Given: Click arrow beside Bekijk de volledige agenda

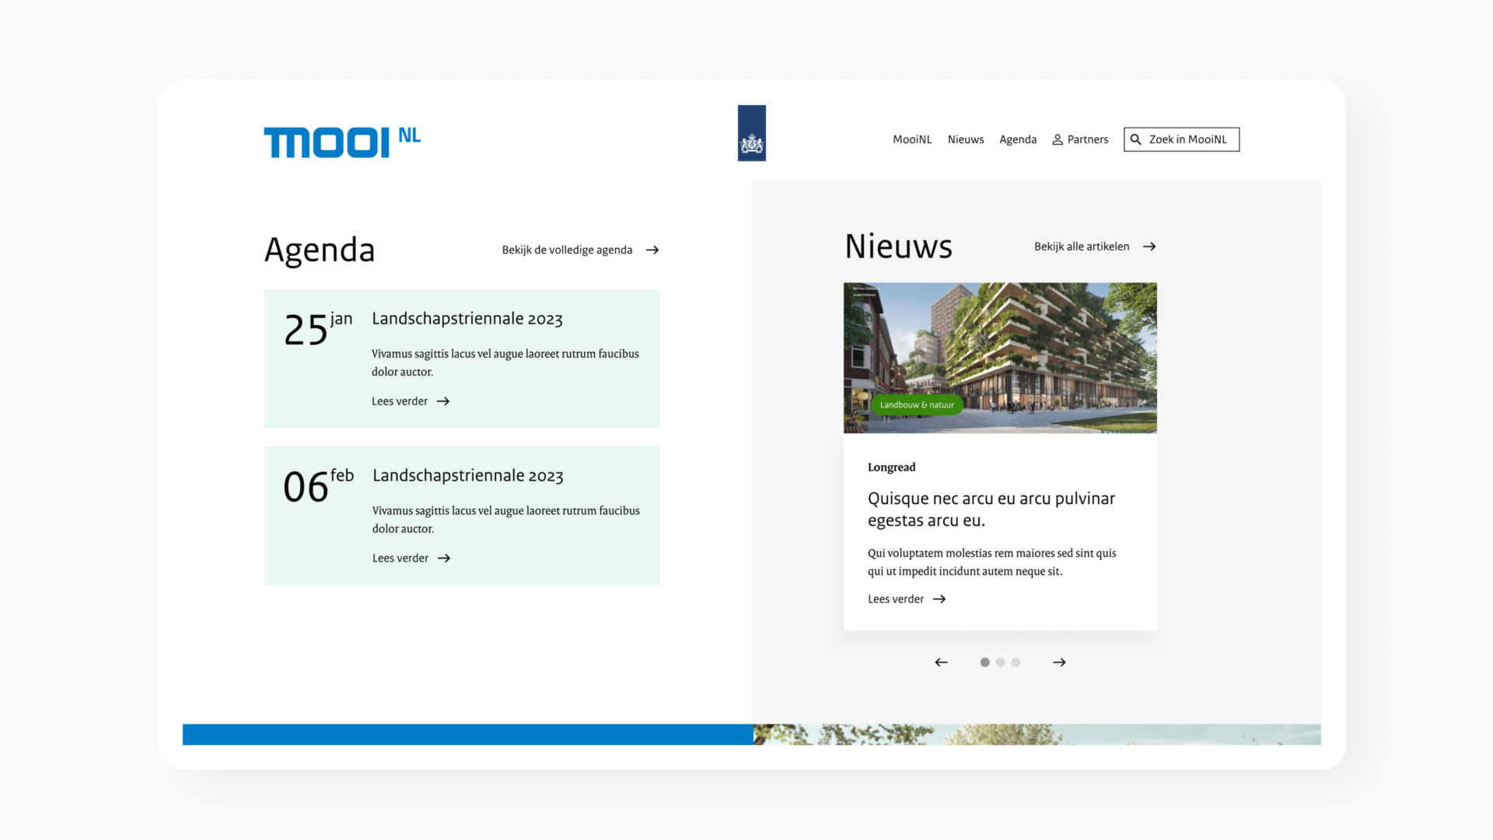Looking at the screenshot, I should [652, 250].
